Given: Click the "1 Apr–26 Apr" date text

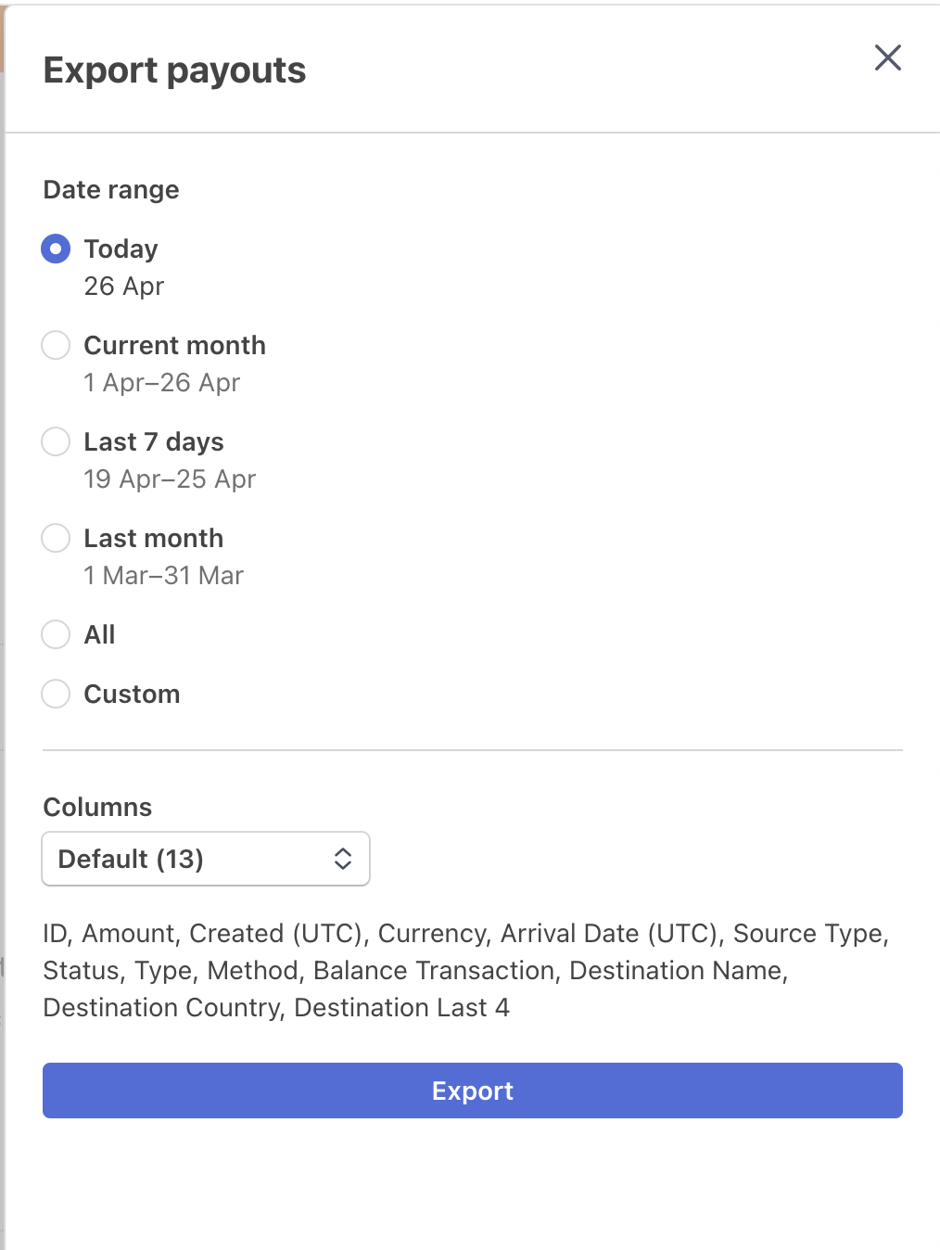Looking at the screenshot, I should coord(162,382).
